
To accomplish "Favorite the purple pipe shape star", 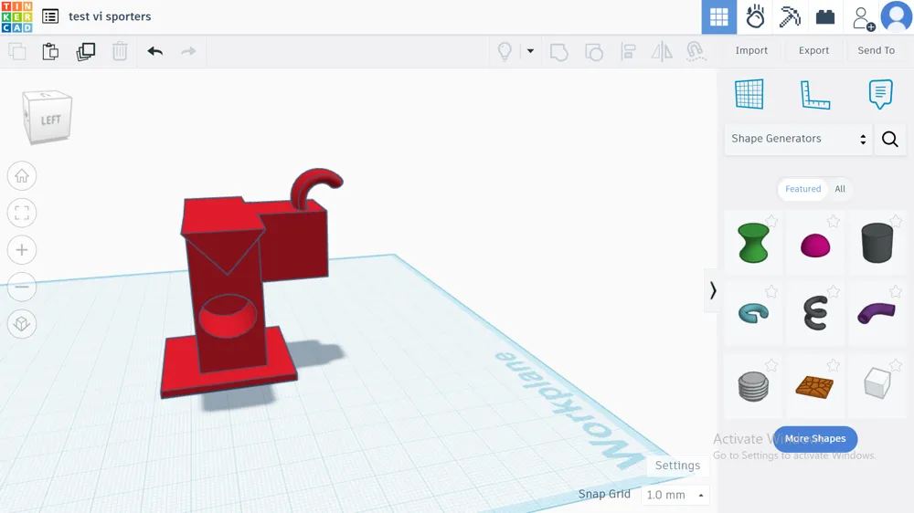I will point(896,291).
